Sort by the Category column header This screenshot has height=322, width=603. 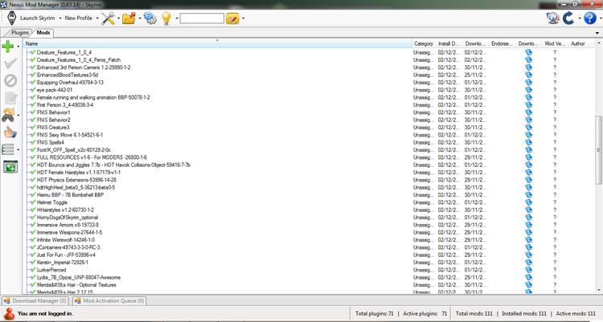click(424, 43)
